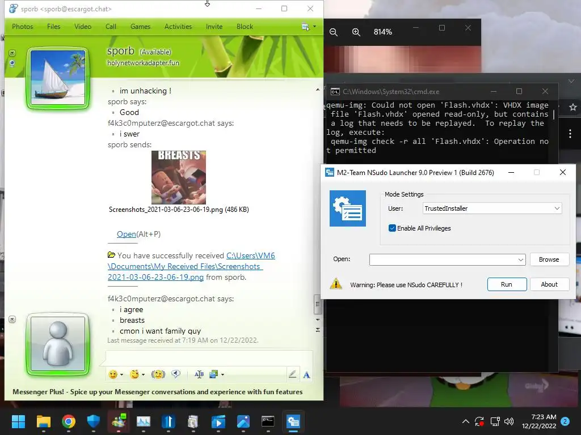Zoom in in the photo viewer window

tap(356, 32)
